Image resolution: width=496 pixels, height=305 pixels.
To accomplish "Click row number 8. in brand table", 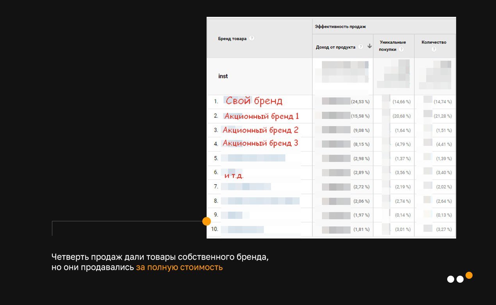I will pyautogui.click(x=216, y=201).
